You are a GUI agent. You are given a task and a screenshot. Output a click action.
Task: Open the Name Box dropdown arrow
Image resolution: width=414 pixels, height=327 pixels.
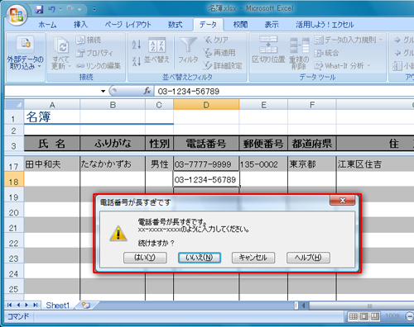[103, 91]
